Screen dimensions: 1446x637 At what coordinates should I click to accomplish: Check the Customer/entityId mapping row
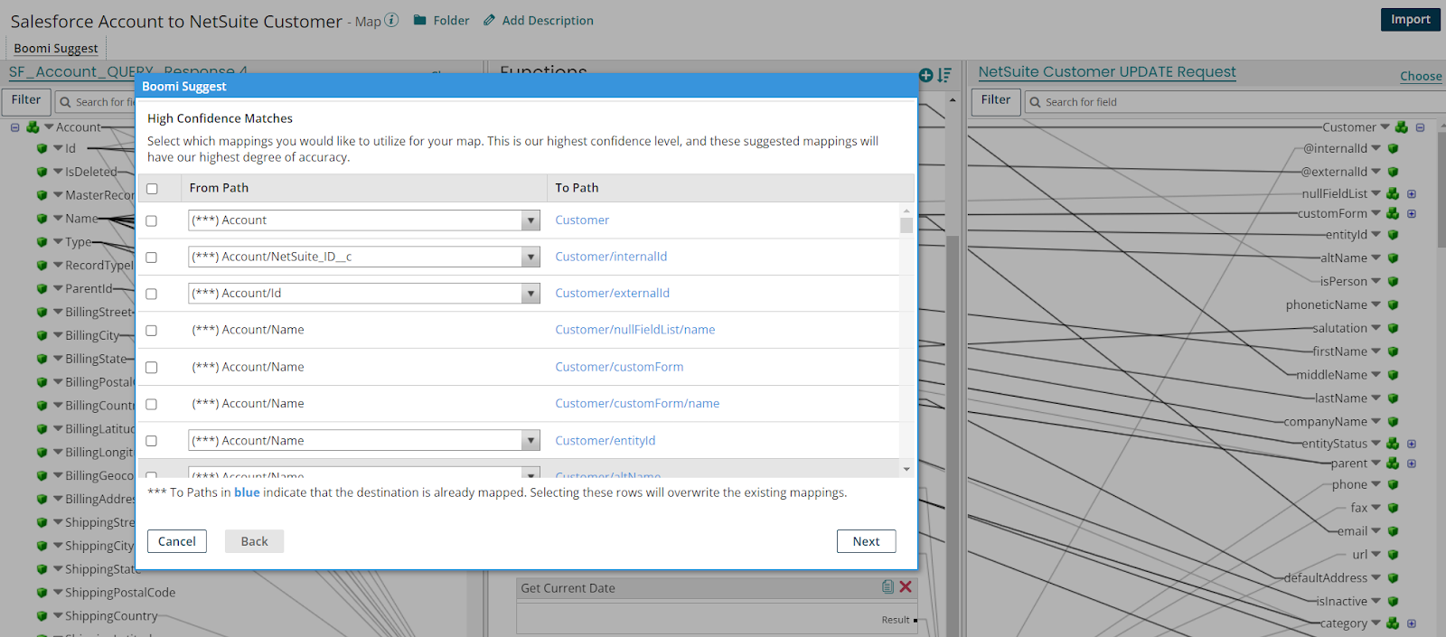coord(152,441)
